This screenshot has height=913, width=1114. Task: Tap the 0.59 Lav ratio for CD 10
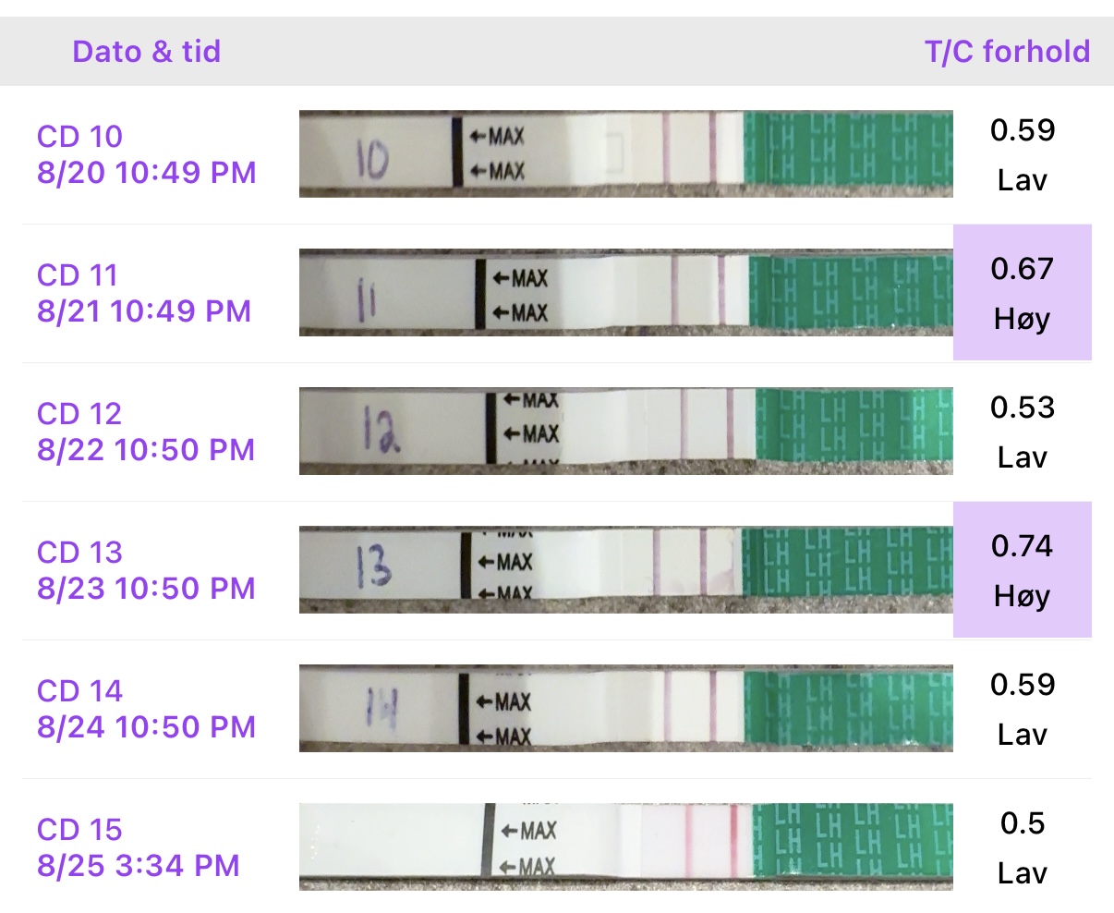click(1022, 154)
